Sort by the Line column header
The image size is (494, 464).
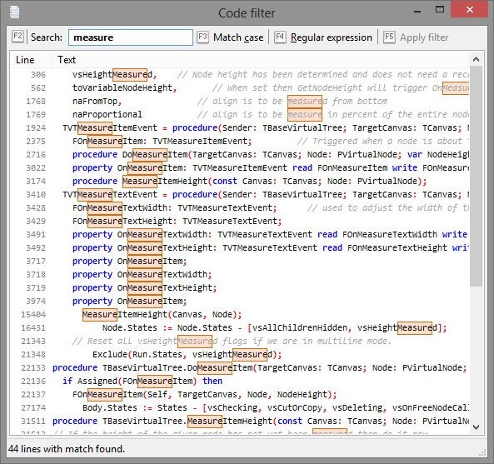pos(25,60)
